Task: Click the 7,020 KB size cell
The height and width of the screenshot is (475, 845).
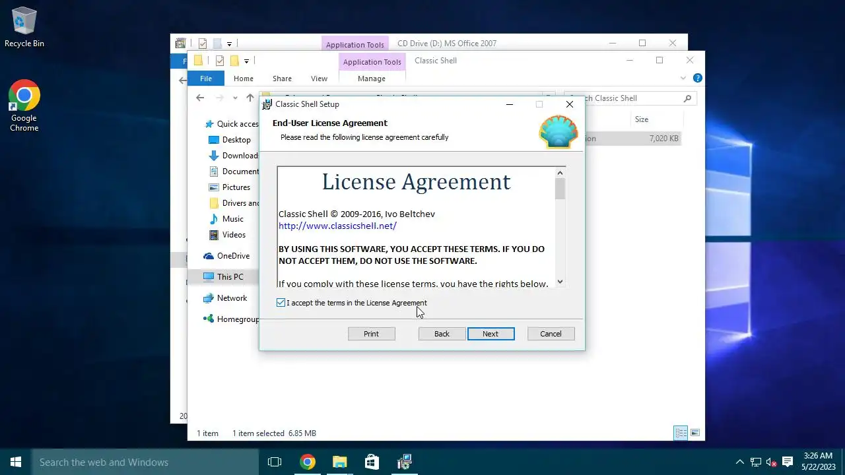Action: coord(663,139)
